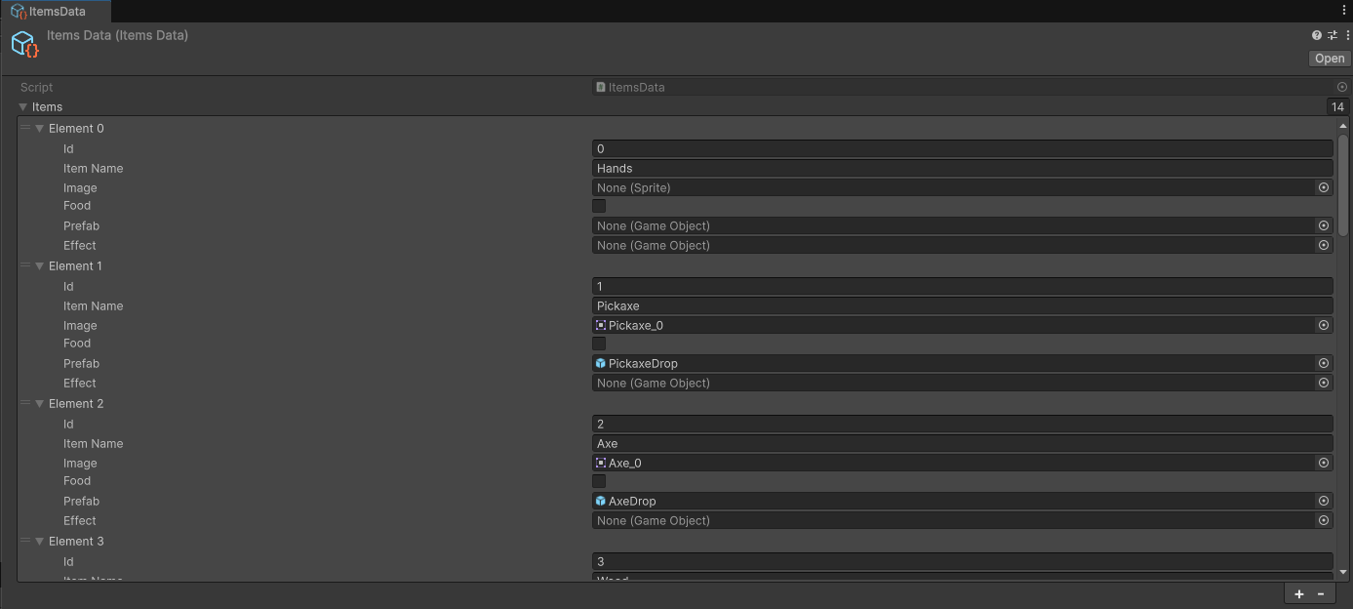Viewport: 1353px width, 609px height.
Task: Enable Food checkbox for Element 0
Action: coord(599,206)
